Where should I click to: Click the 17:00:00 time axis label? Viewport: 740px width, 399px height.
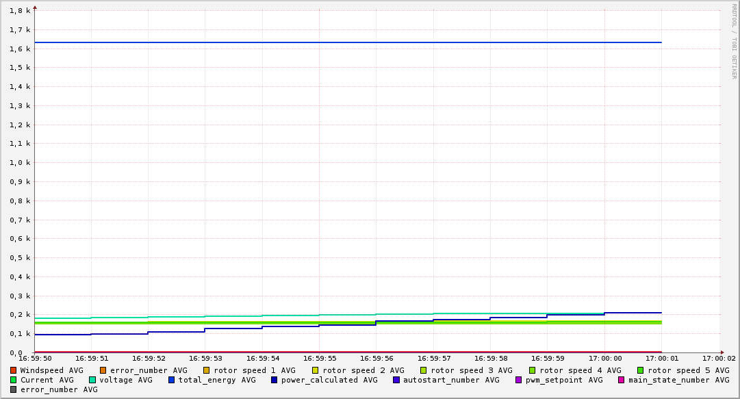click(604, 358)
